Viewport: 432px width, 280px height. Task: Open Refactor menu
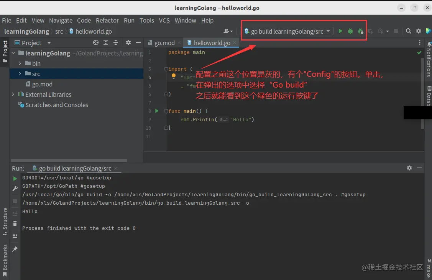[107, 20]
